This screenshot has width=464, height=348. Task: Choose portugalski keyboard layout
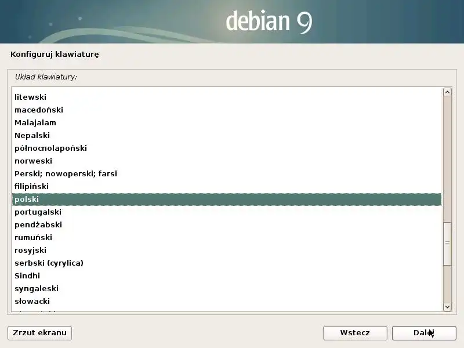click(x=227, y=212)
